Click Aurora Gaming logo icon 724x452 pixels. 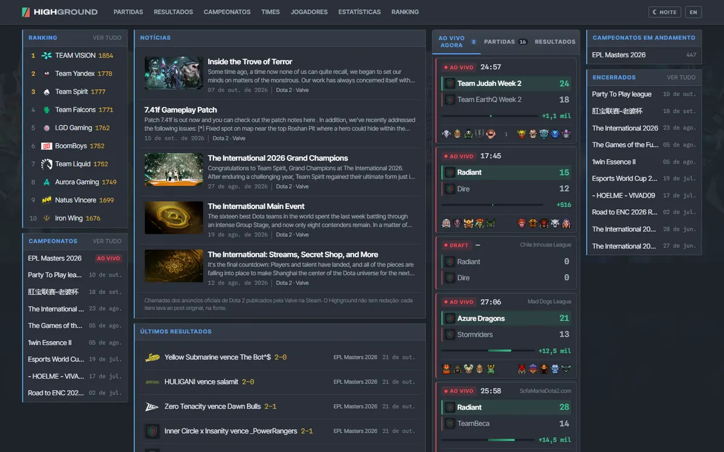click(x=46, y=182)
